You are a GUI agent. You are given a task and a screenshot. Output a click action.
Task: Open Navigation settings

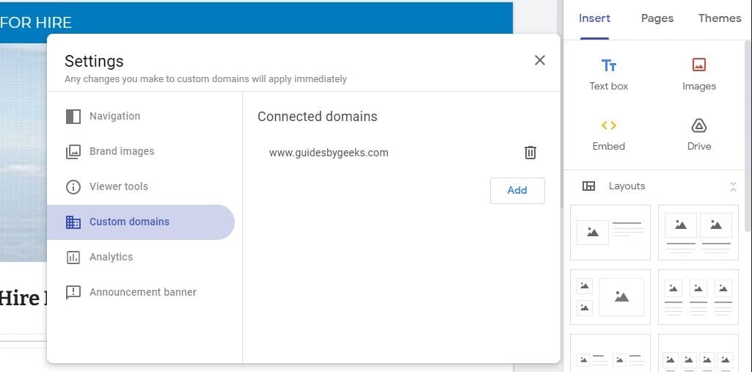[x=114, y=116]
